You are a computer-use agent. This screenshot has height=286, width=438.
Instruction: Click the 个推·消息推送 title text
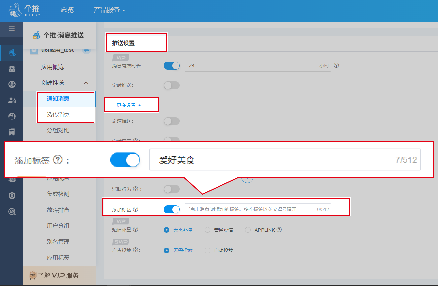(x=63, y=35)
